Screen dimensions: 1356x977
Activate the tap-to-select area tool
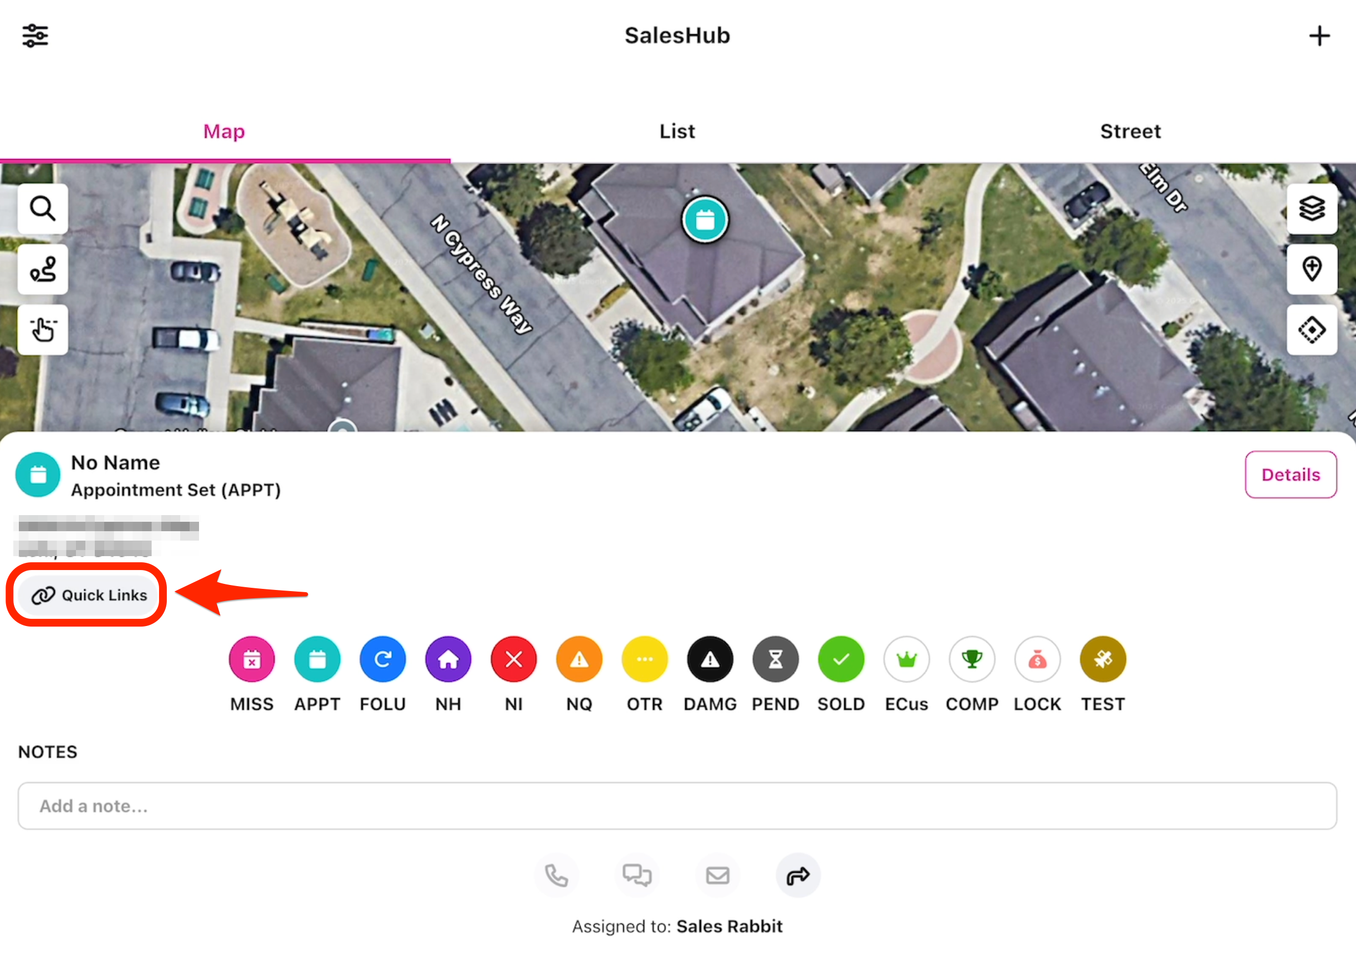click(x=43, y=329)
